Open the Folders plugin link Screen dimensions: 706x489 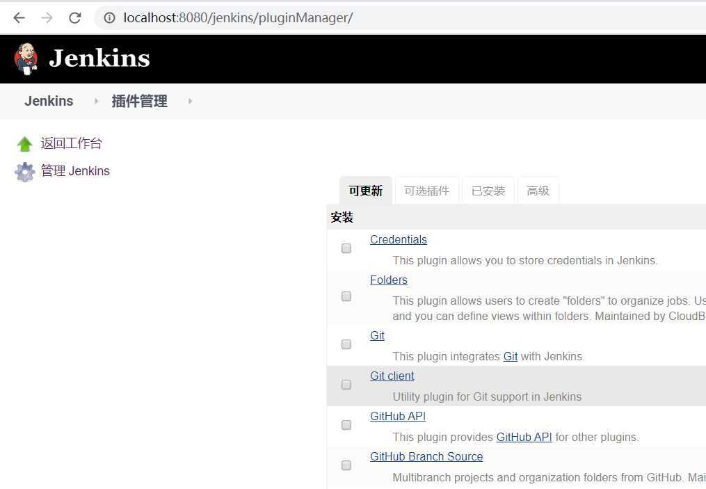(389, 280)
